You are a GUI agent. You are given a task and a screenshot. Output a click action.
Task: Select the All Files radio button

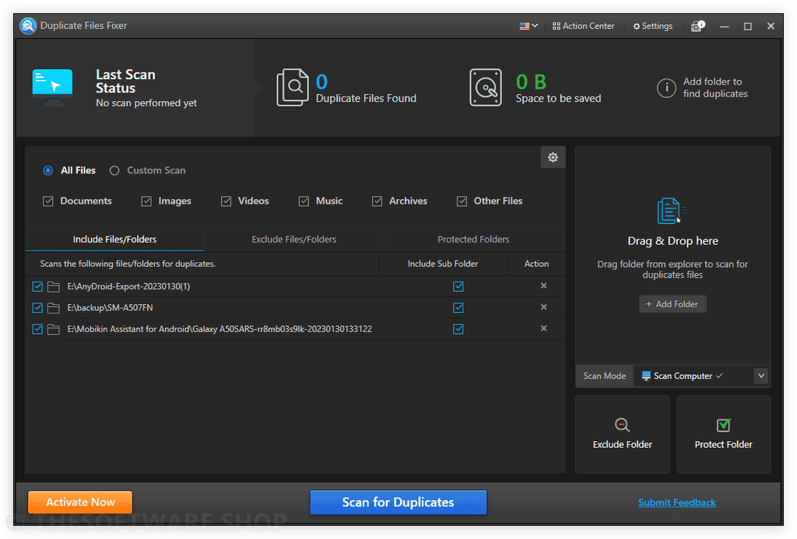[47, 170]
